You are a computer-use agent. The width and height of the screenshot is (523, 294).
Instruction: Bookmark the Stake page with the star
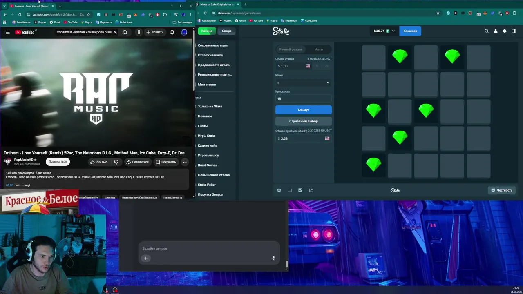pos(438,13)
